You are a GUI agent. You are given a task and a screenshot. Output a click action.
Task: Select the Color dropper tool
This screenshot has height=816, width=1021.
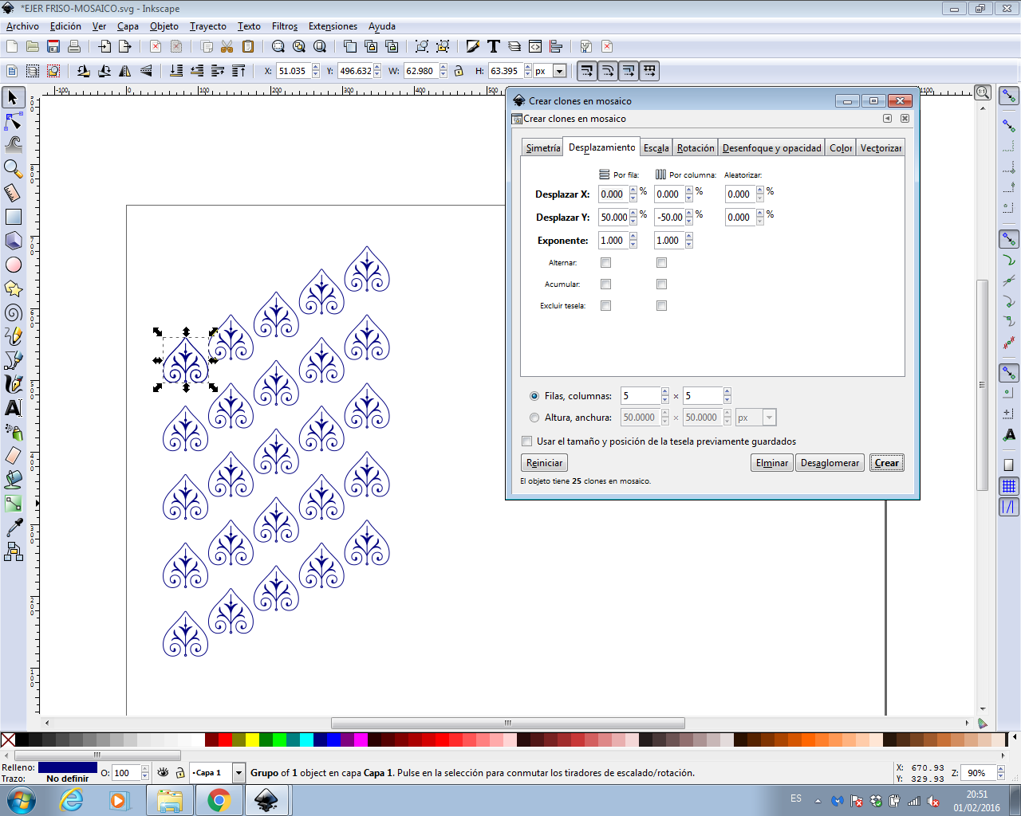coord(13,528)
